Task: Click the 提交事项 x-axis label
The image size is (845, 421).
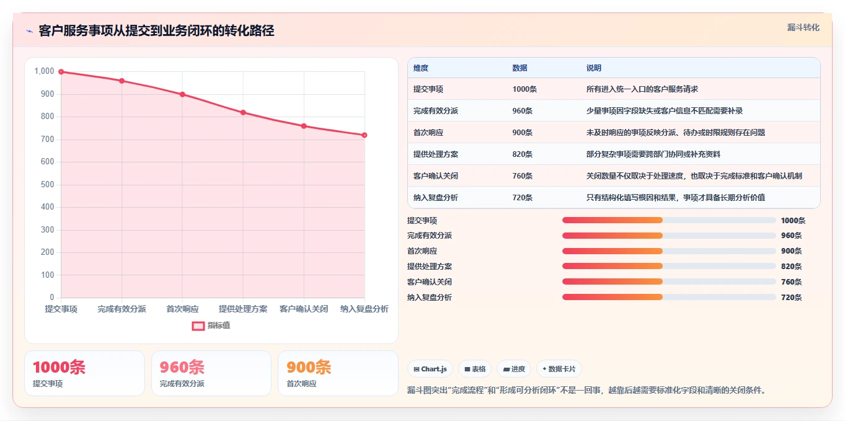Action: coord(61,309)
